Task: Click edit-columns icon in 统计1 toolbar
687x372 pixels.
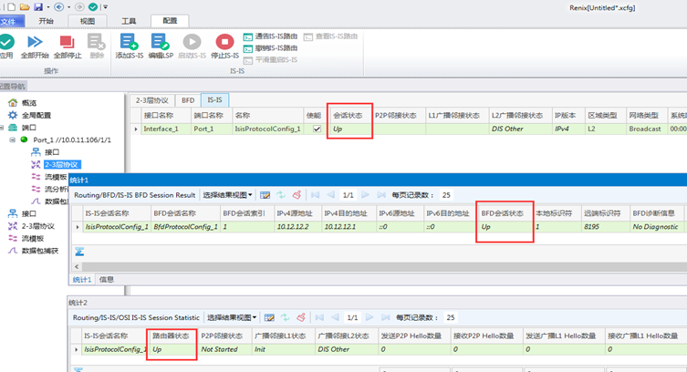Action: pos(265,195)
